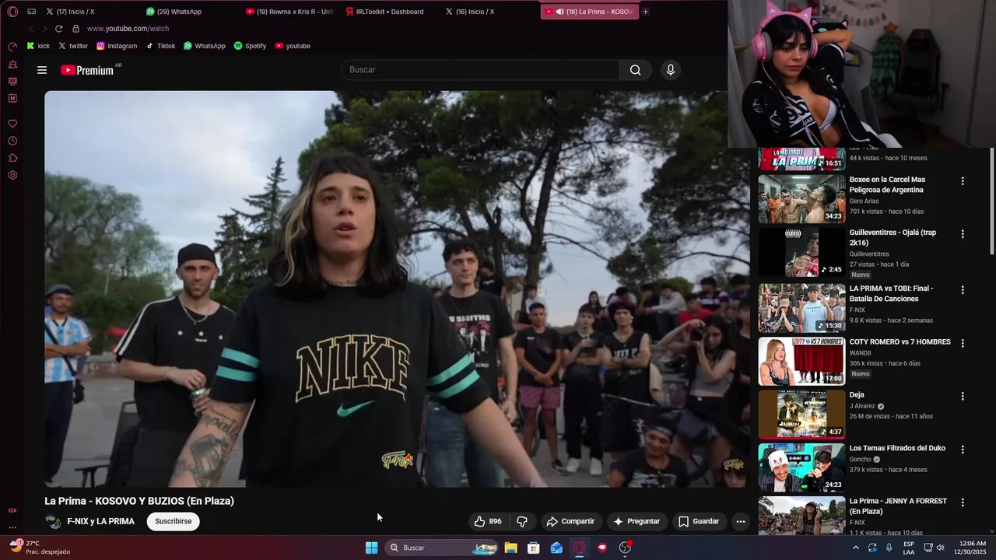
Task: Go to YouTube Premium home logo
Action: (87, 70)
